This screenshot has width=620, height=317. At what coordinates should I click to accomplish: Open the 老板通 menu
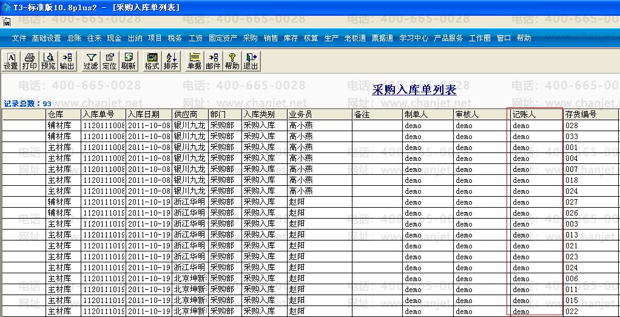[x=355, y=38]
